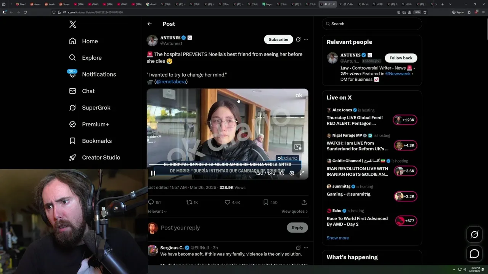The image size is (488, 274).
Task: Click the Reply button
Action: coord(297,228)
